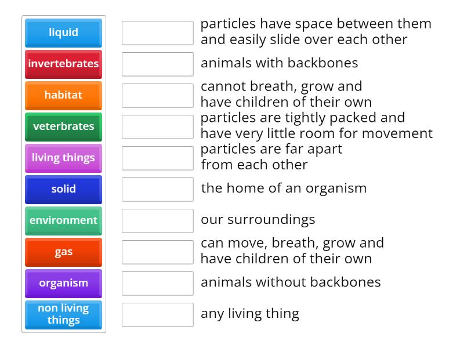Click the box beside 'particles are far apart'
Viewport: 464px width, 348px height.
[x=157, y=157]
